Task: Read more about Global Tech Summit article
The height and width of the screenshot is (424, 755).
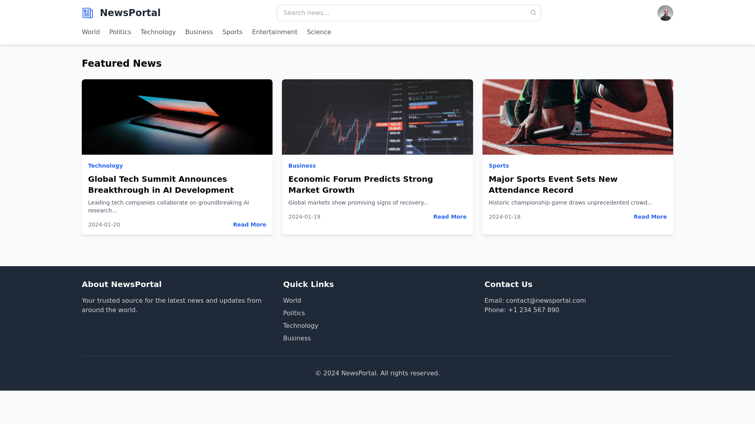Action: point(249,225)
